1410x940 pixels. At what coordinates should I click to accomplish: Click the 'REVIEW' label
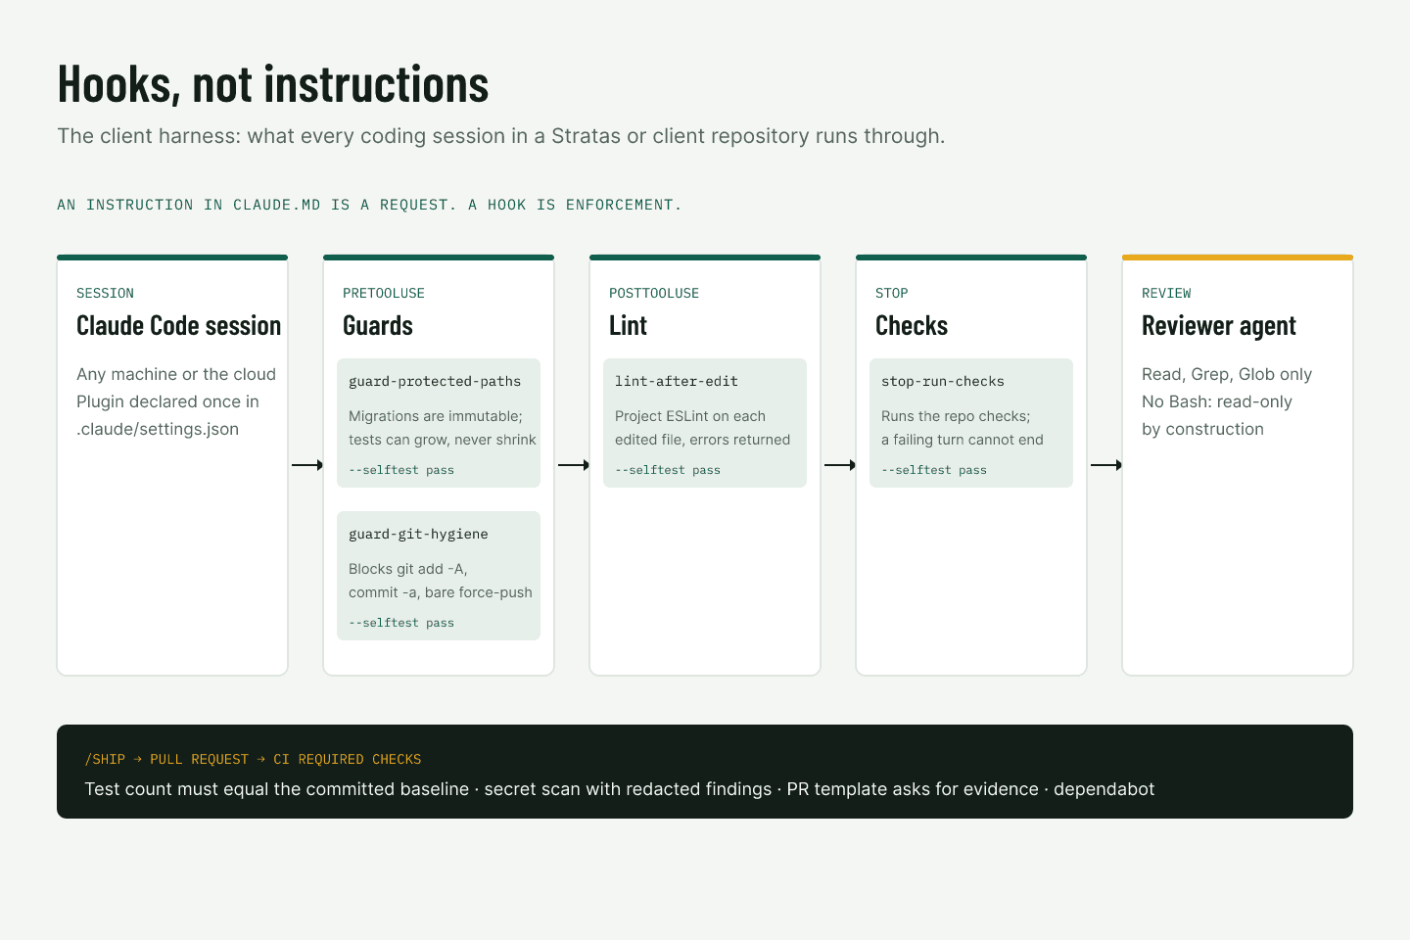coord(1166,293)
